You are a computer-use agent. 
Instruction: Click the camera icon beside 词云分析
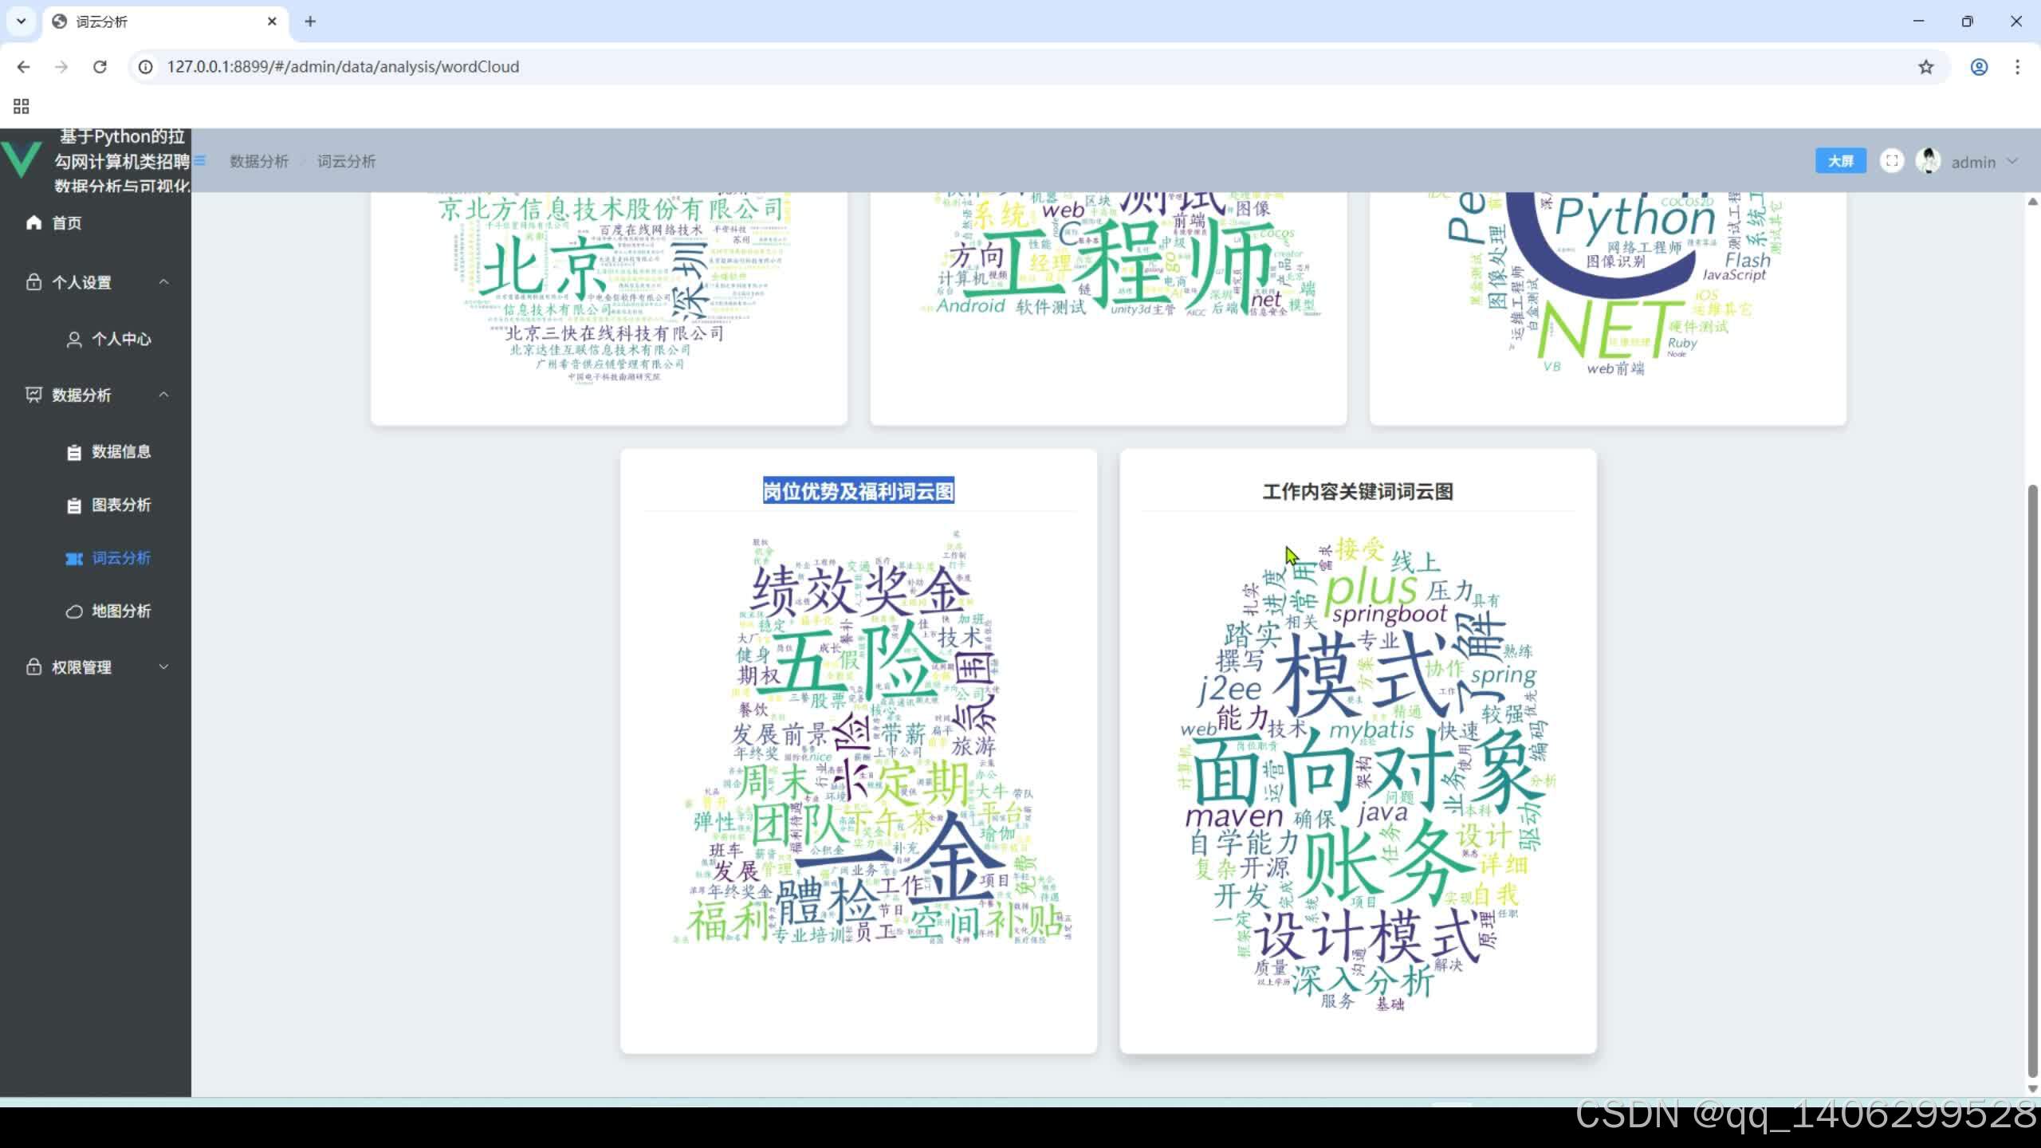74,559
